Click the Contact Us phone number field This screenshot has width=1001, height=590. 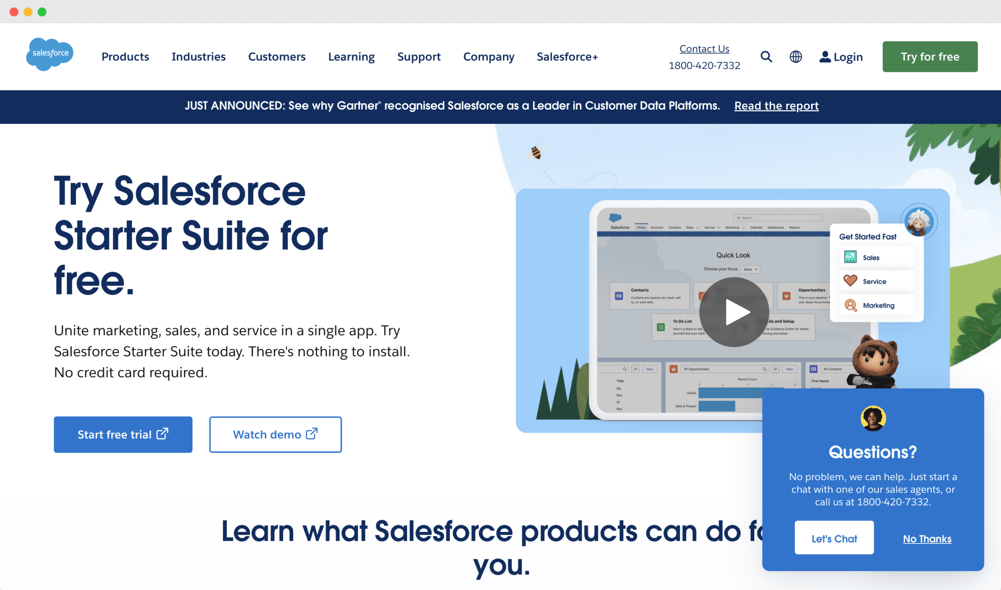pos(705,65)
